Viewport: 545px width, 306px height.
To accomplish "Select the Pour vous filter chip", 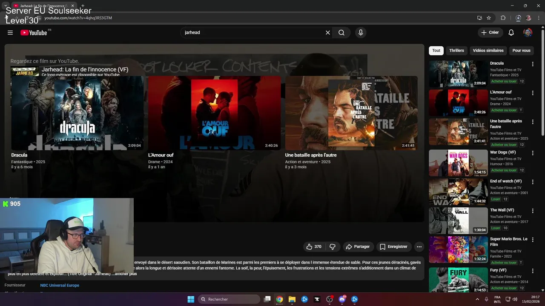I will 522,51.
